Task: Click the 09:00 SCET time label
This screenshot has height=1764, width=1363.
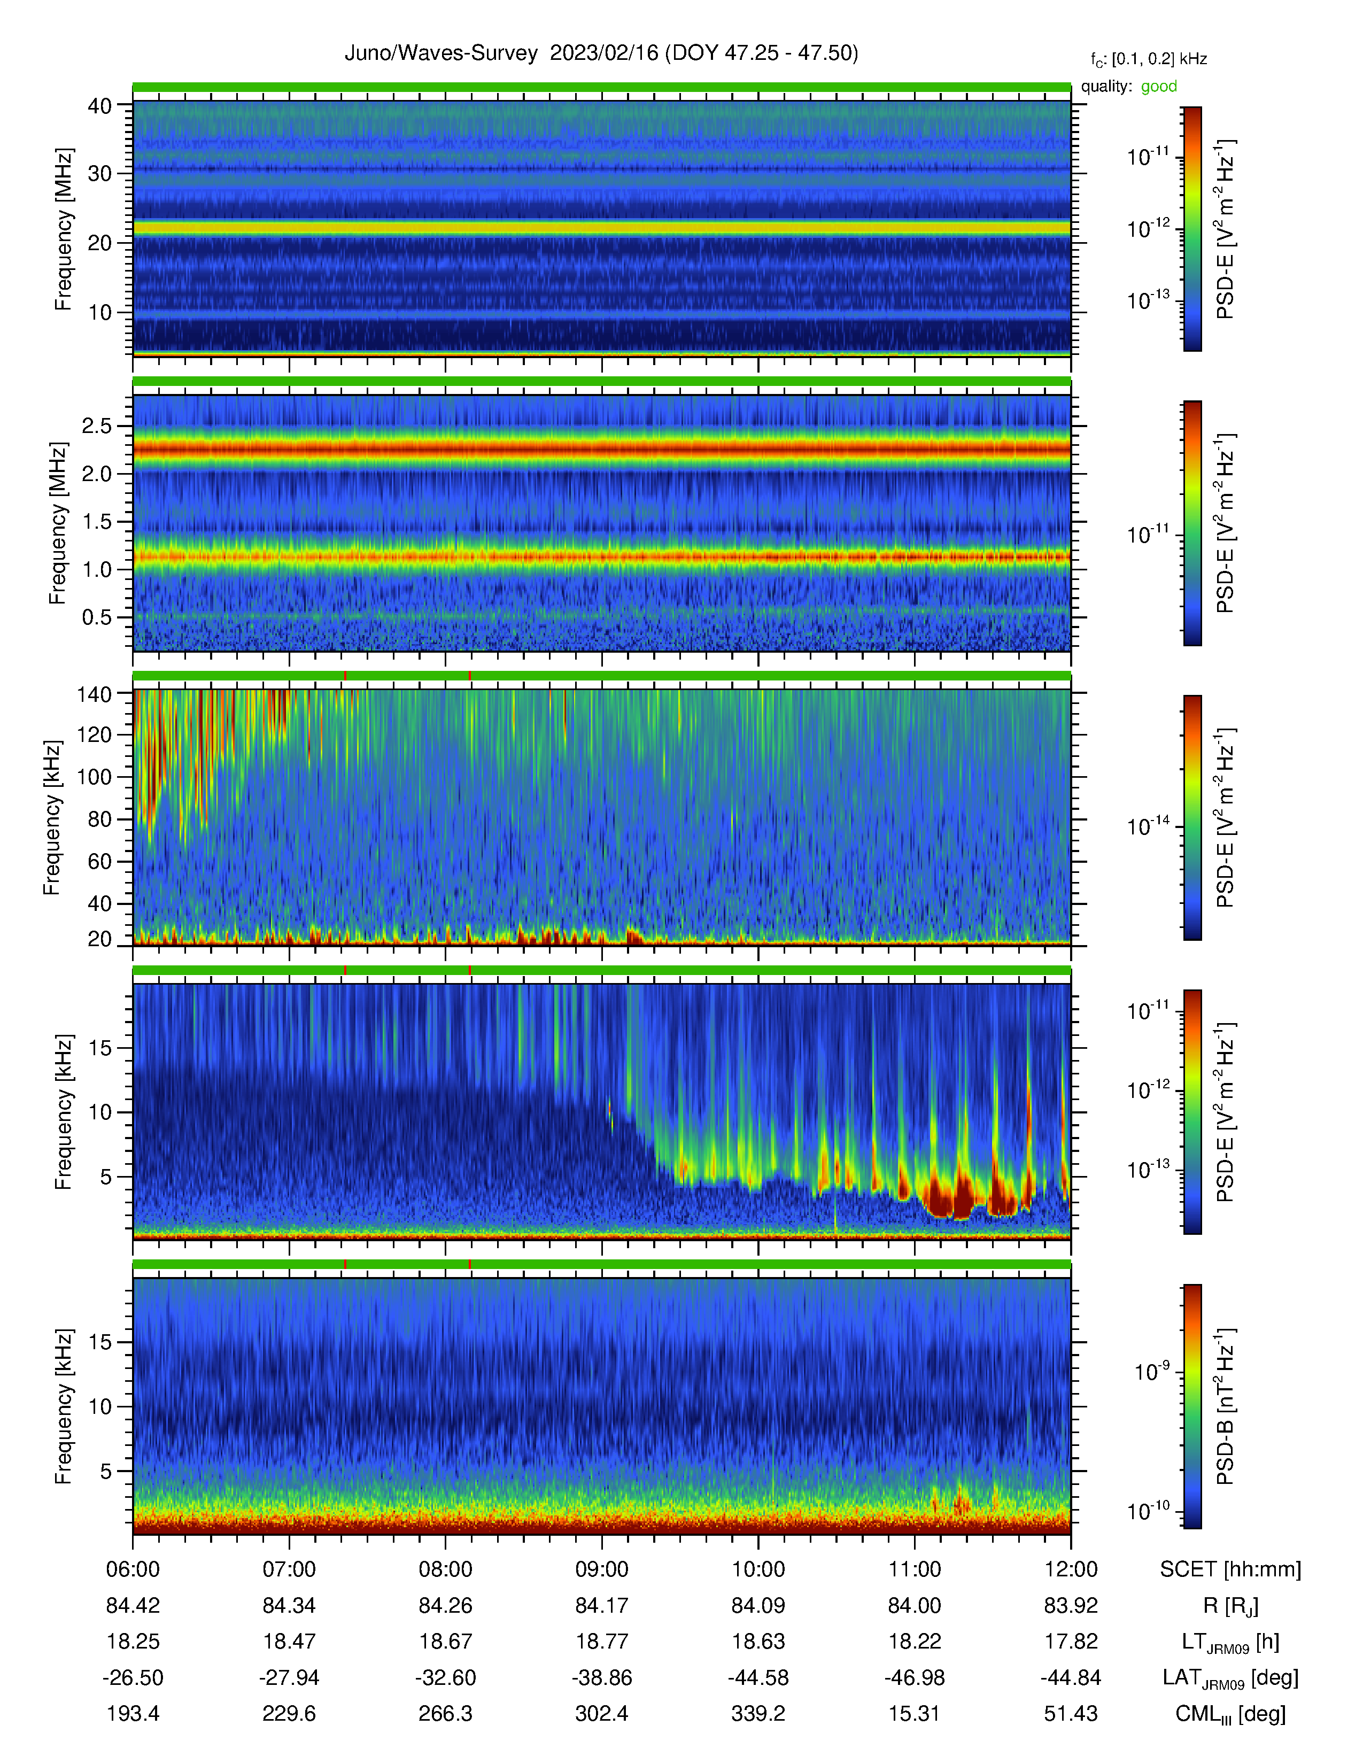Action: pos(601,1569)
